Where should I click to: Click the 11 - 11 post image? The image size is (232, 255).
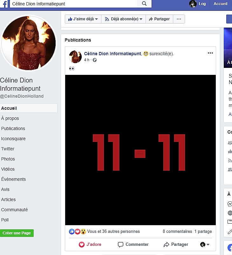click(140, 150)
